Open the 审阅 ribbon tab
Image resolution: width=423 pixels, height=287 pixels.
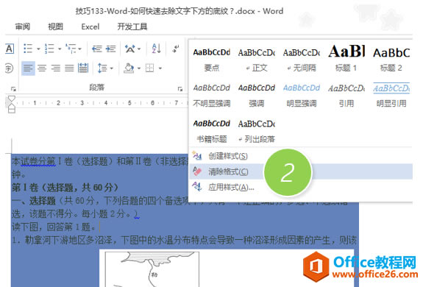tap(23, 26)
